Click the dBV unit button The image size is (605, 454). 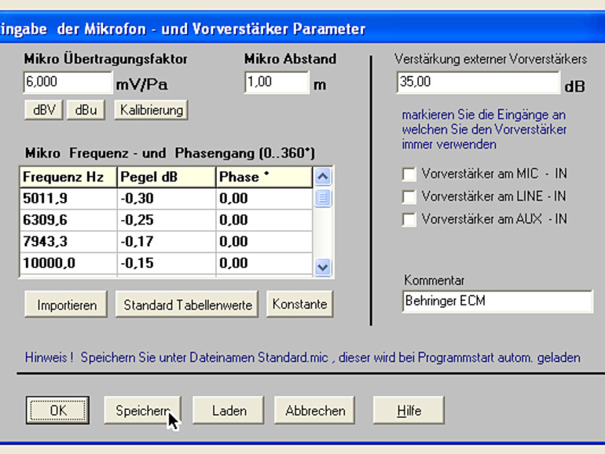pos(43,110)
